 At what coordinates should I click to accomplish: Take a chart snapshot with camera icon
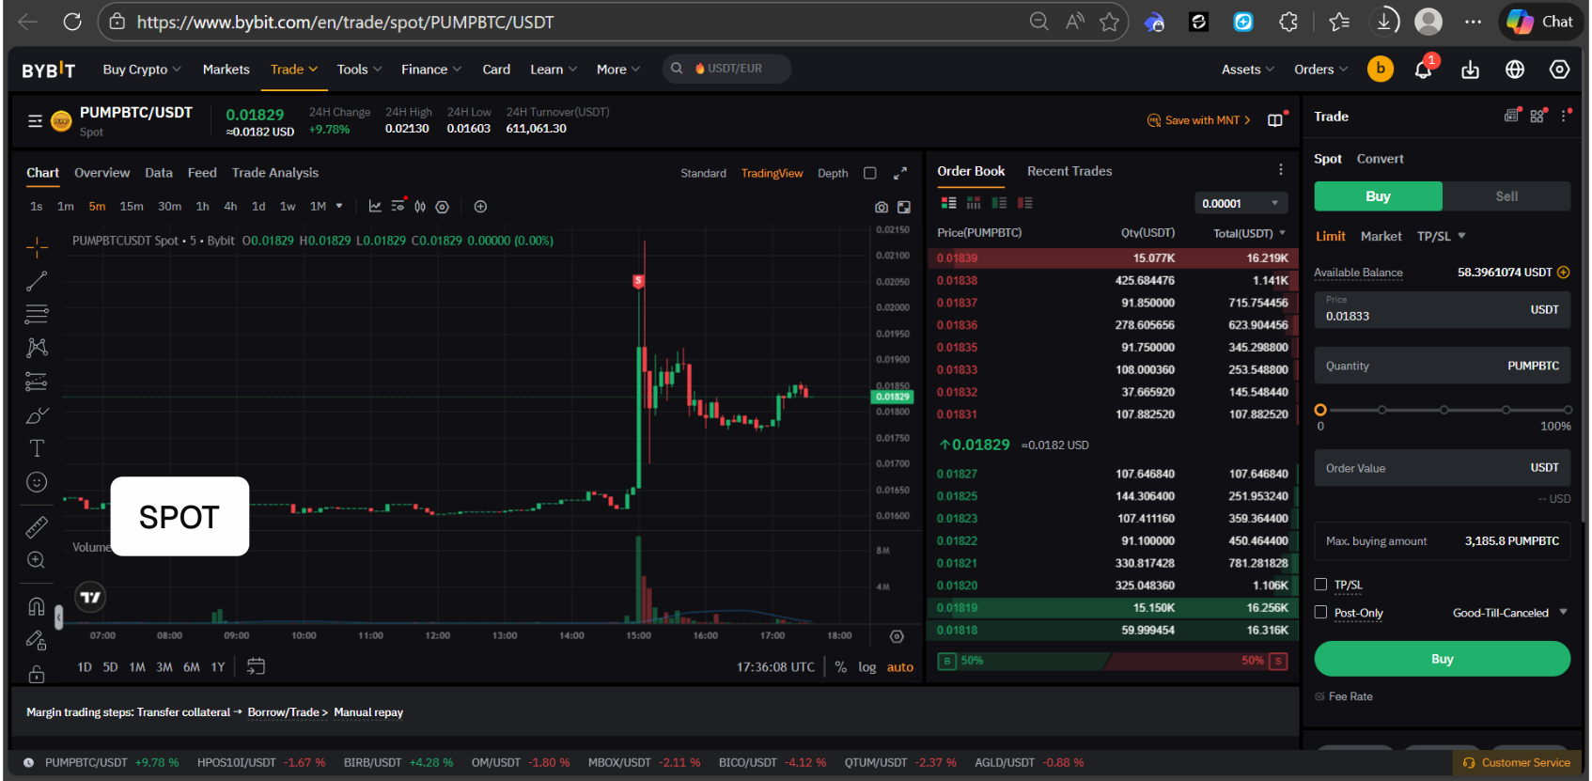(882, 207)
